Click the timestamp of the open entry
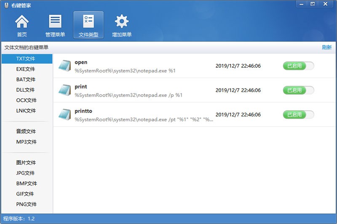The width and height of the screenshot is (337, 224). coord(238,66)
